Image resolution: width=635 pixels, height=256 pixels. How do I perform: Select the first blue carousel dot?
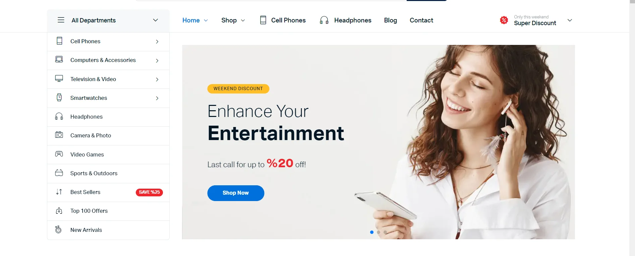coord(371,232)
